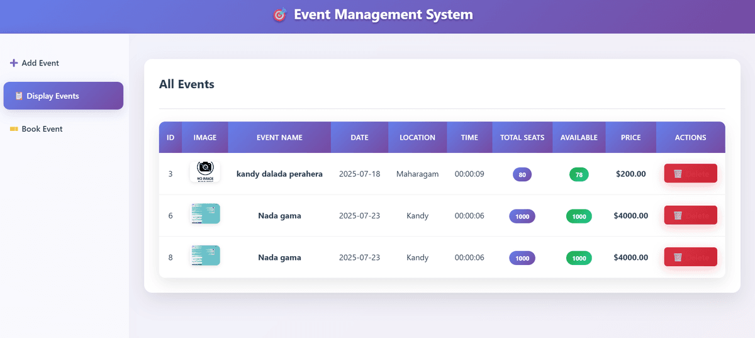Click the ticket icon beside Book Event
The width and height of the screenshot is (755, 338).
[x=14, y=129]
